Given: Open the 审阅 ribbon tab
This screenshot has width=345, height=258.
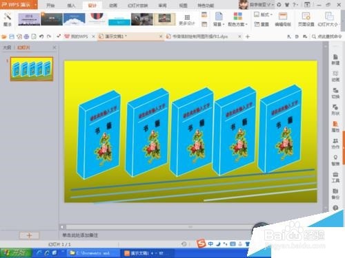Looking at the screenshot, I should [x=162, y=6].
